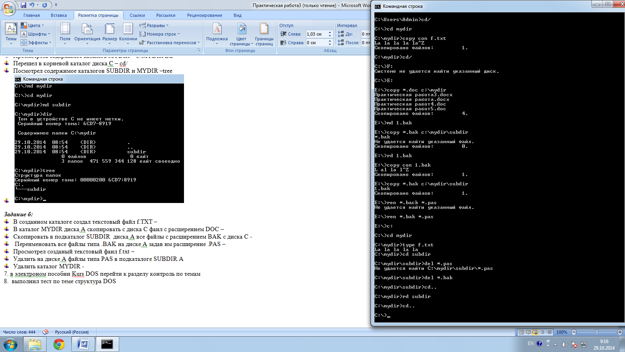The height and width of the screenshot is (352, 625).
Task: Switch to Web Layout view
Action: click(535, 332)
